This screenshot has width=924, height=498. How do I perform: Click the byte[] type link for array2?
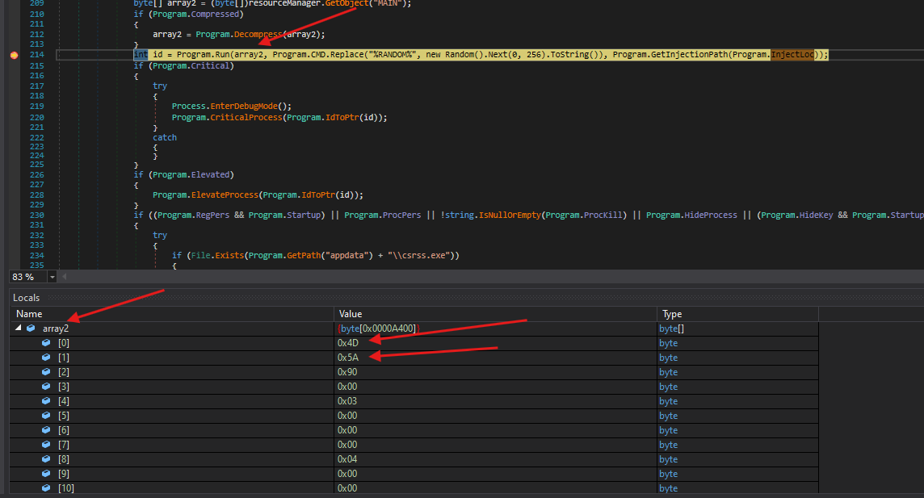[671, 329]
